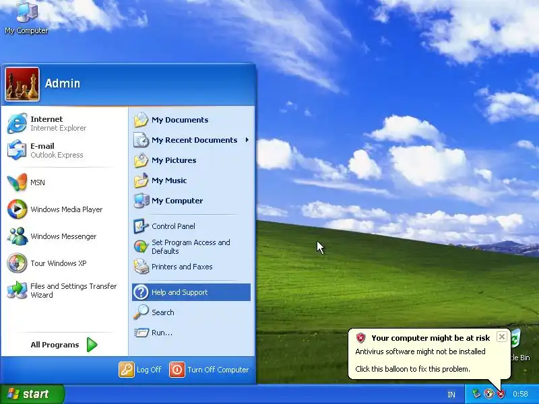Image resolution: width=539 pixels, height=404 pixels.
Task: Select the Printers and Faxes text entry
Action: [x=182, y=267]
